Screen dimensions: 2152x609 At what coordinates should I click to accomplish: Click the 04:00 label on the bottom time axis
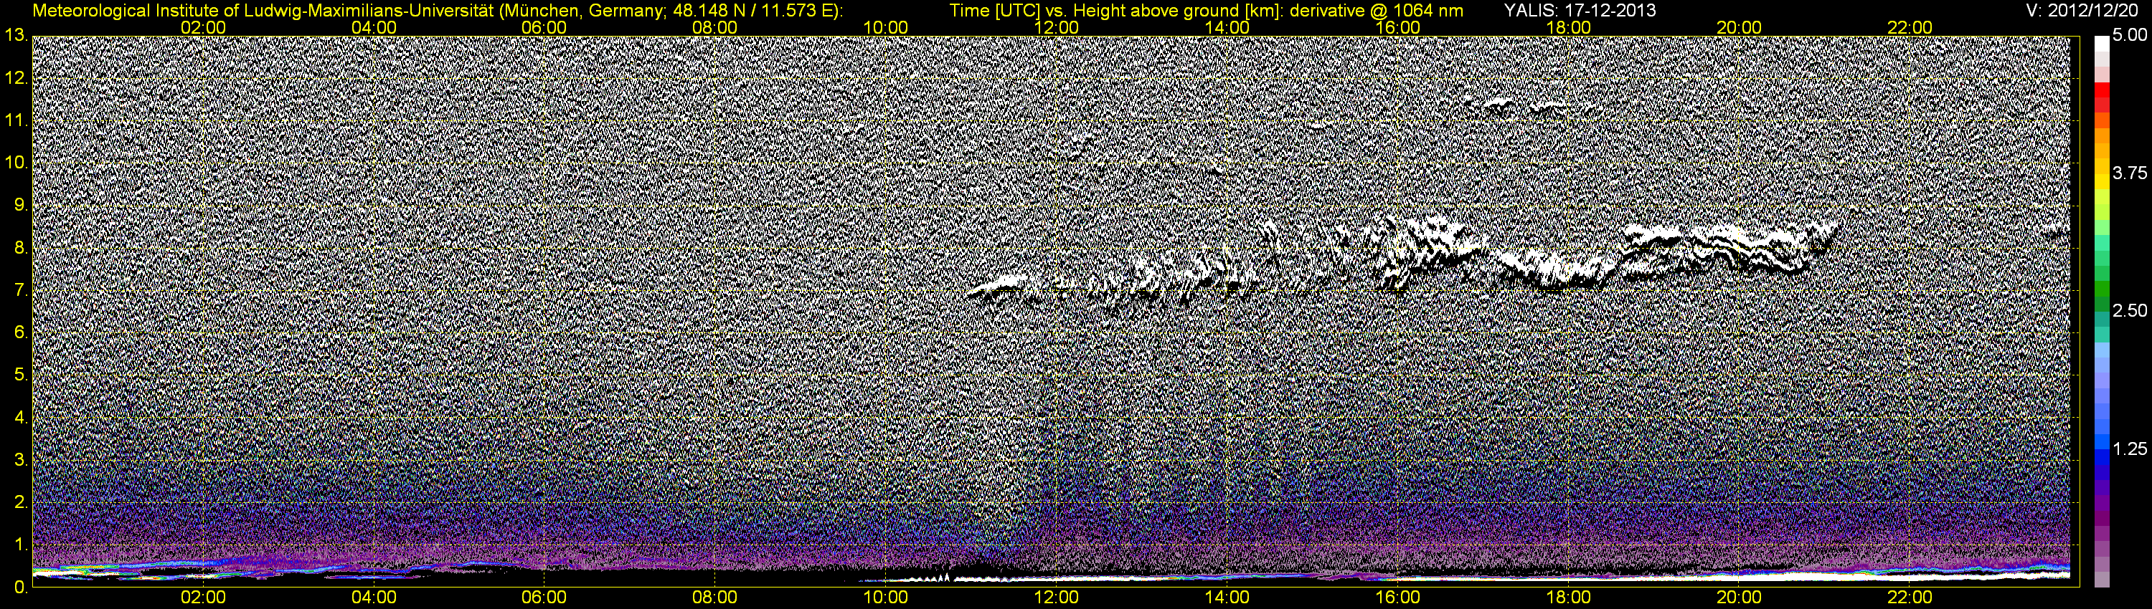[x=374, y=598]
